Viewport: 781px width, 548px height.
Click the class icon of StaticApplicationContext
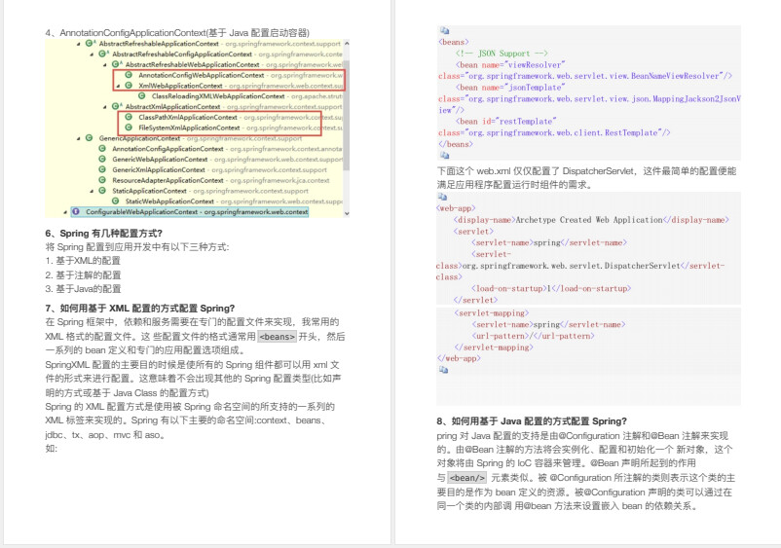coord(102,191)
